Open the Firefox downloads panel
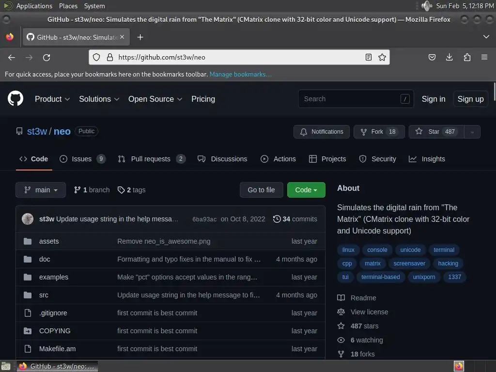The image size is (496, 372). (x=449, y=57)
